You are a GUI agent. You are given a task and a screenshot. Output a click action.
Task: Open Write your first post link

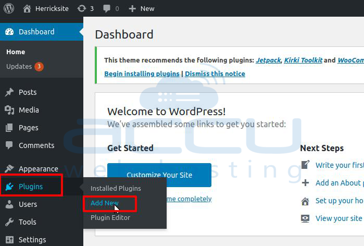pyautogui.click(x=340, y=165)
